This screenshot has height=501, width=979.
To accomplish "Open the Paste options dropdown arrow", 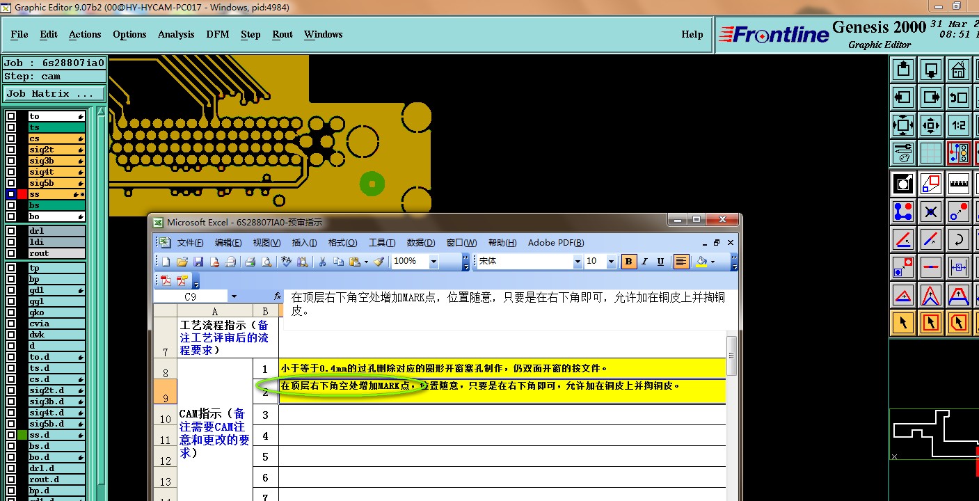I will tap(365, 262).
